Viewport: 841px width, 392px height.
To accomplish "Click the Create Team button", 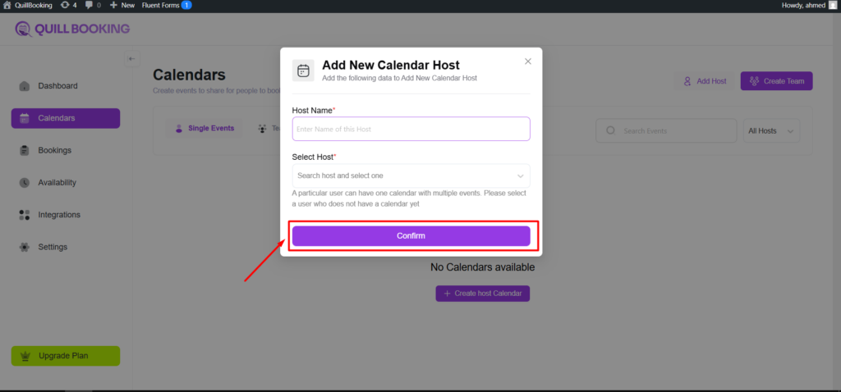I will tap(776, 81).
